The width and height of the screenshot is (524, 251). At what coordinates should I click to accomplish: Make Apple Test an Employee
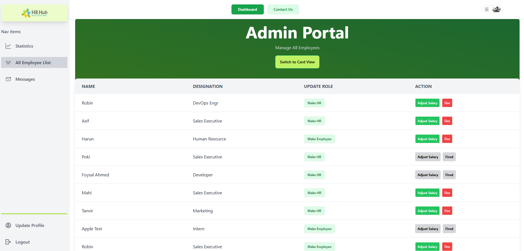pos(320,229)
